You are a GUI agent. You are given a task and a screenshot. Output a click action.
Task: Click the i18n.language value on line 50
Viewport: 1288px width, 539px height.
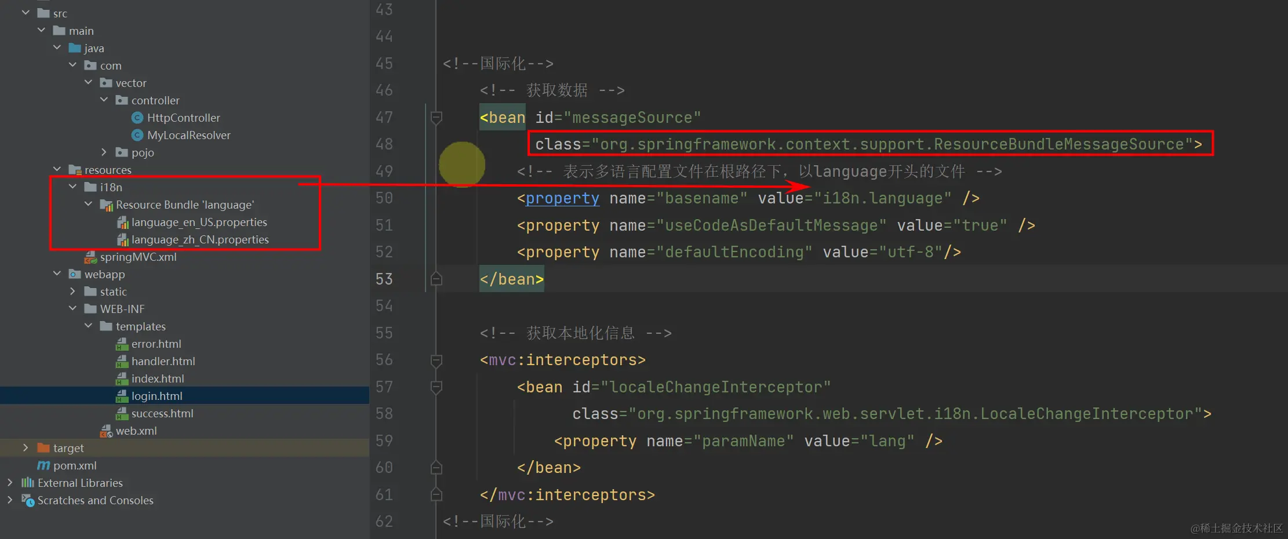point(883,198)
